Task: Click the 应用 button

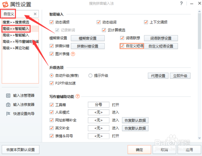Action: [x=189, y=150]
